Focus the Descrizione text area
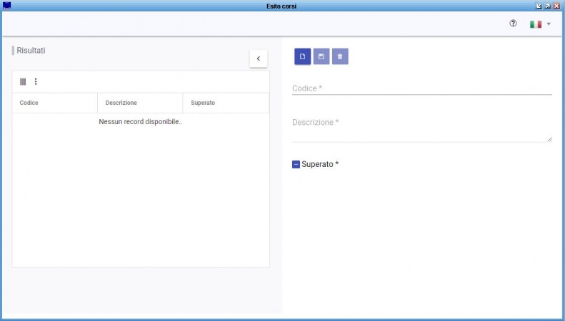The width and height of the screenshot is (565, 321). click(x=422, y=129)
